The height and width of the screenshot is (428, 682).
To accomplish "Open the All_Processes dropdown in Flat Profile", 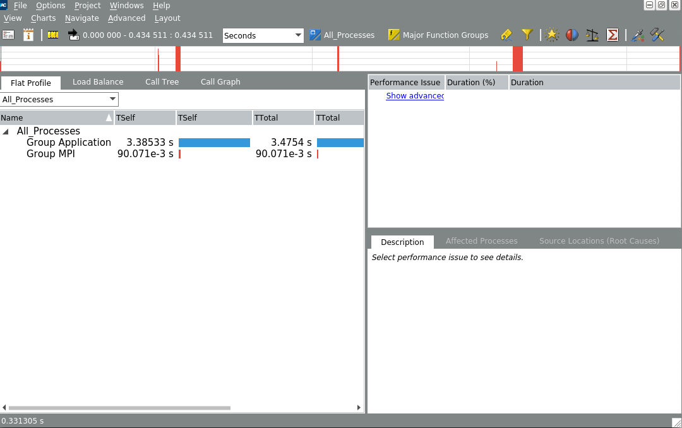I will 59,99.
